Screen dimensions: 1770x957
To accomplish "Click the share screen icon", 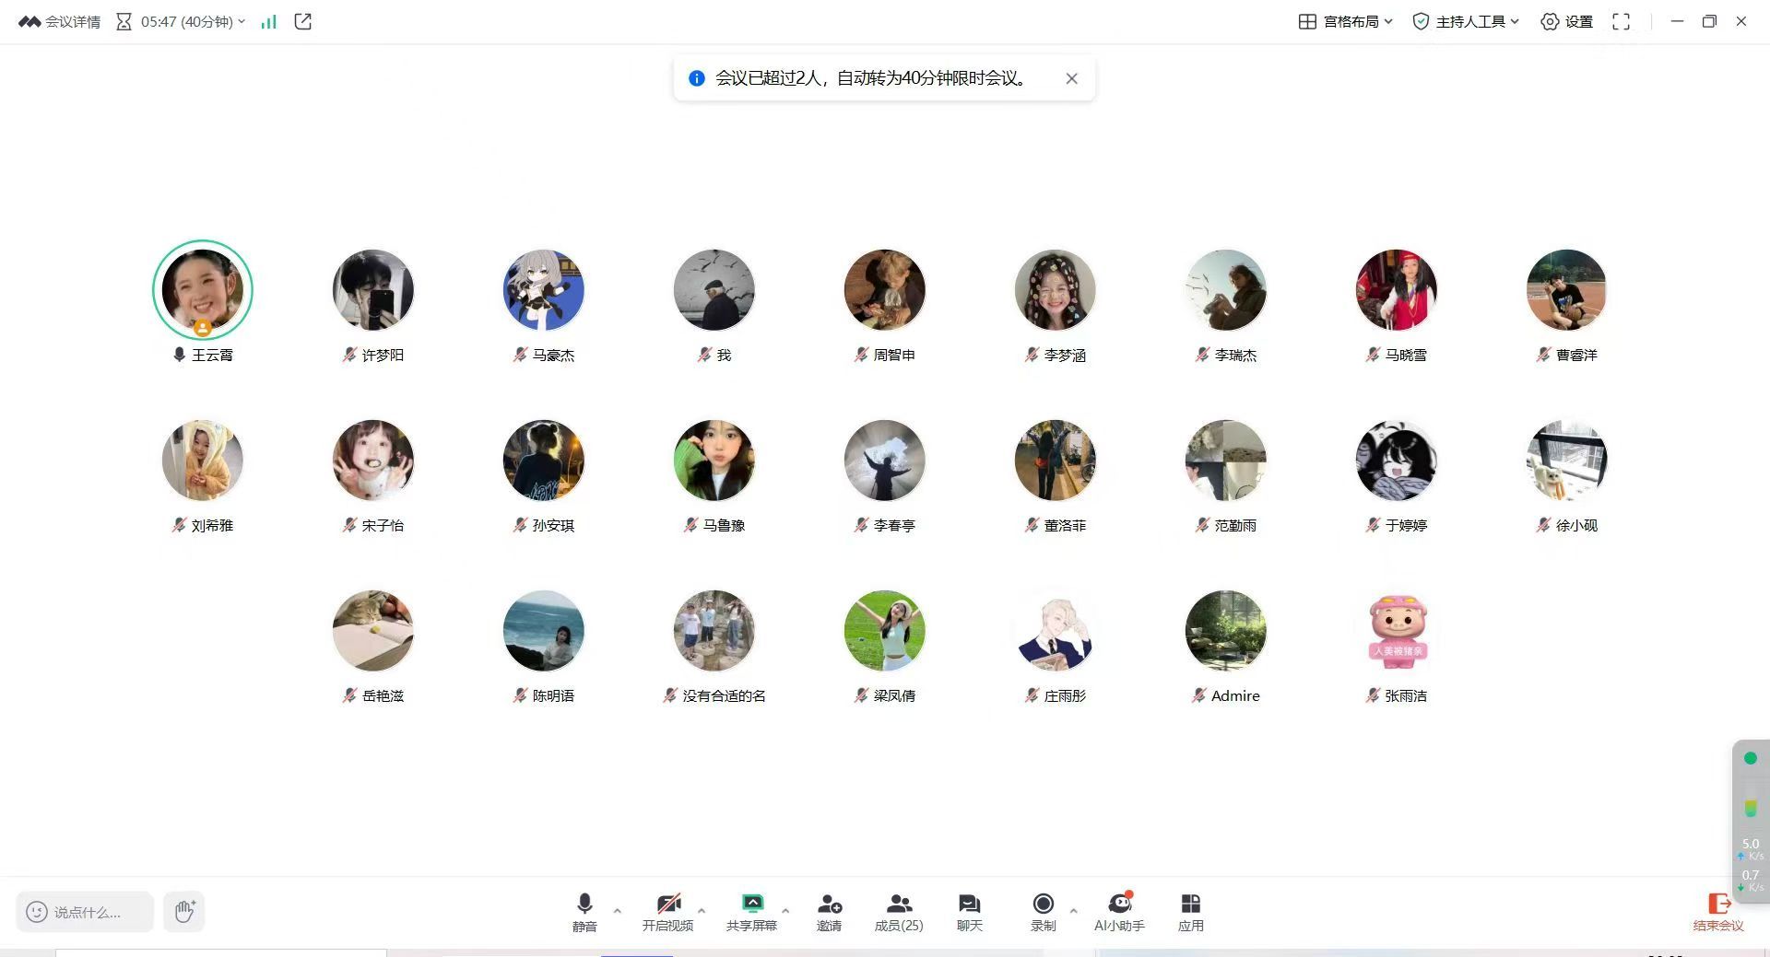I will pyautogui.click(x=752, y=904).
